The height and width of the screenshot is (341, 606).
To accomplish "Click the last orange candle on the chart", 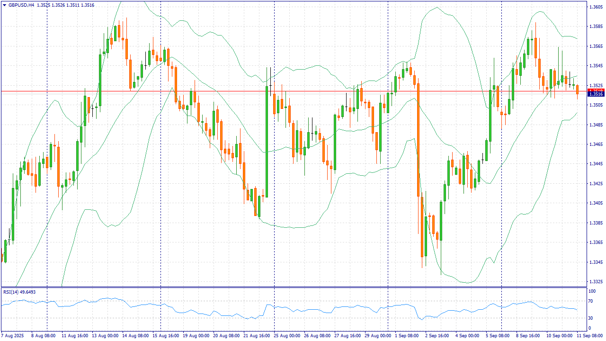I will coord(577,90).
